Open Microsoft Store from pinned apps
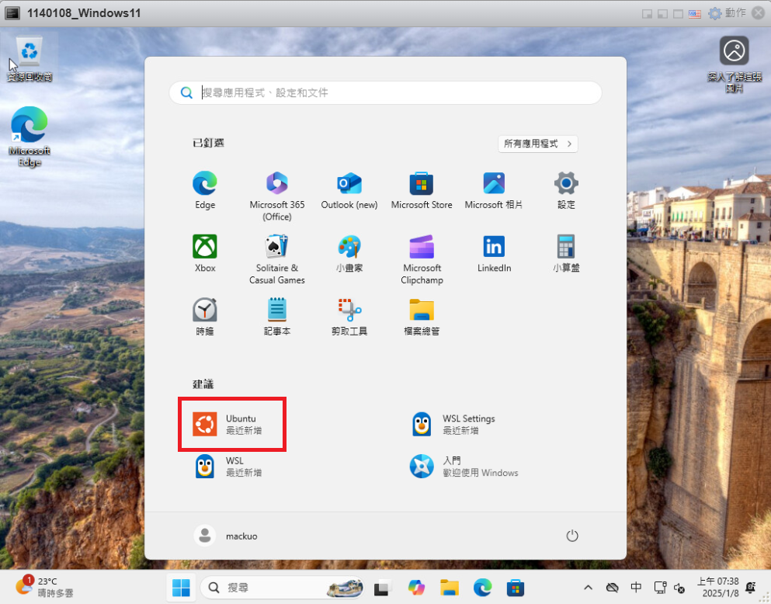The height and width of the screenshot is (604, 771). point(422,190)
